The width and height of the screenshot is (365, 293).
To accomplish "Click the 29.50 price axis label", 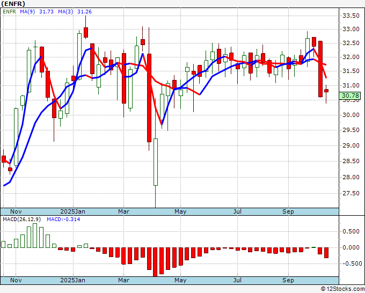I will tap(351, 130).
